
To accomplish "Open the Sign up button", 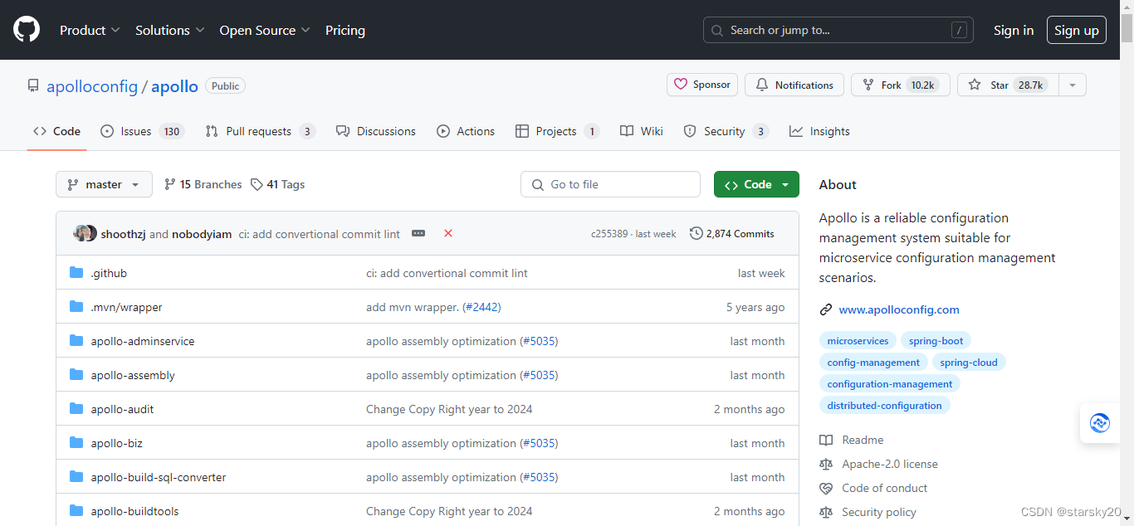I will coord(1077,30).
